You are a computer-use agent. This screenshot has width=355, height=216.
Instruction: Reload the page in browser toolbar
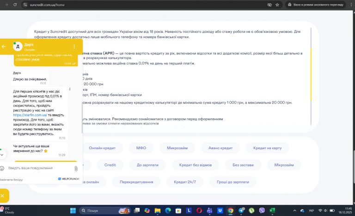pyautogui.click(x=15, y=5)
